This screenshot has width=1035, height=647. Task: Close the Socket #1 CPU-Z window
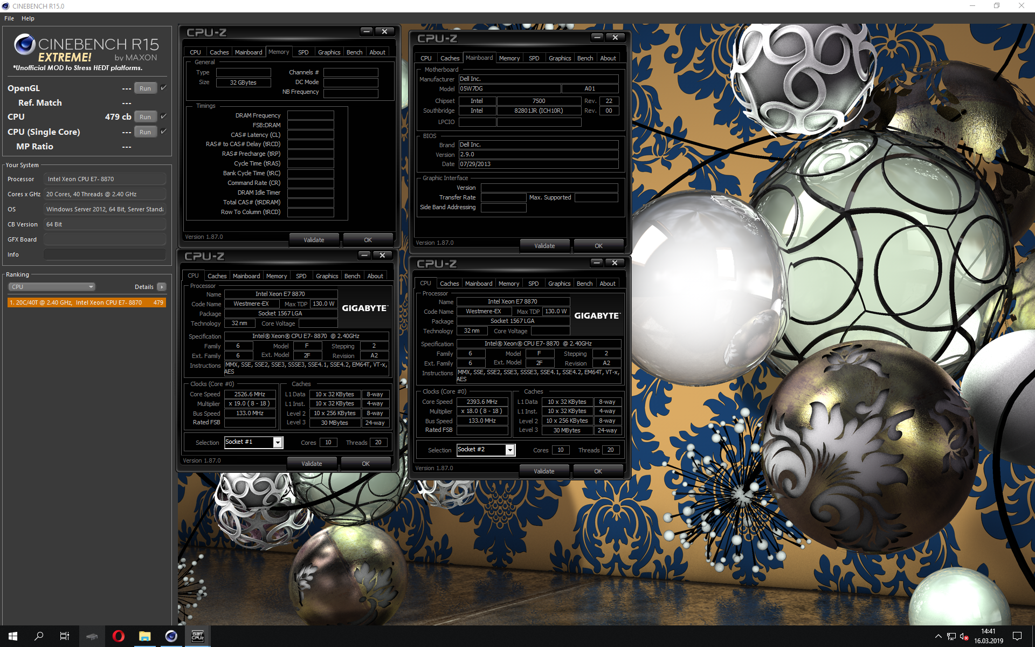pyautogui.click(x=382, y=255)
